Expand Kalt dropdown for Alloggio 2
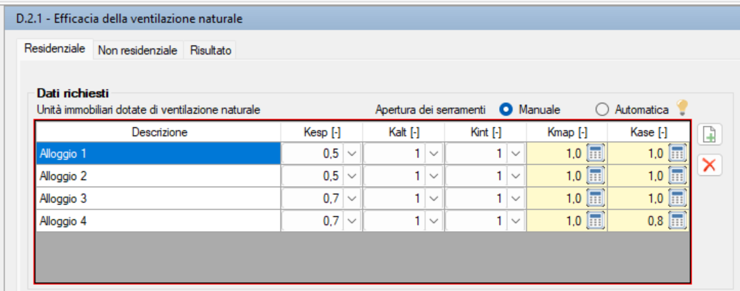 (x=434, y=176)
